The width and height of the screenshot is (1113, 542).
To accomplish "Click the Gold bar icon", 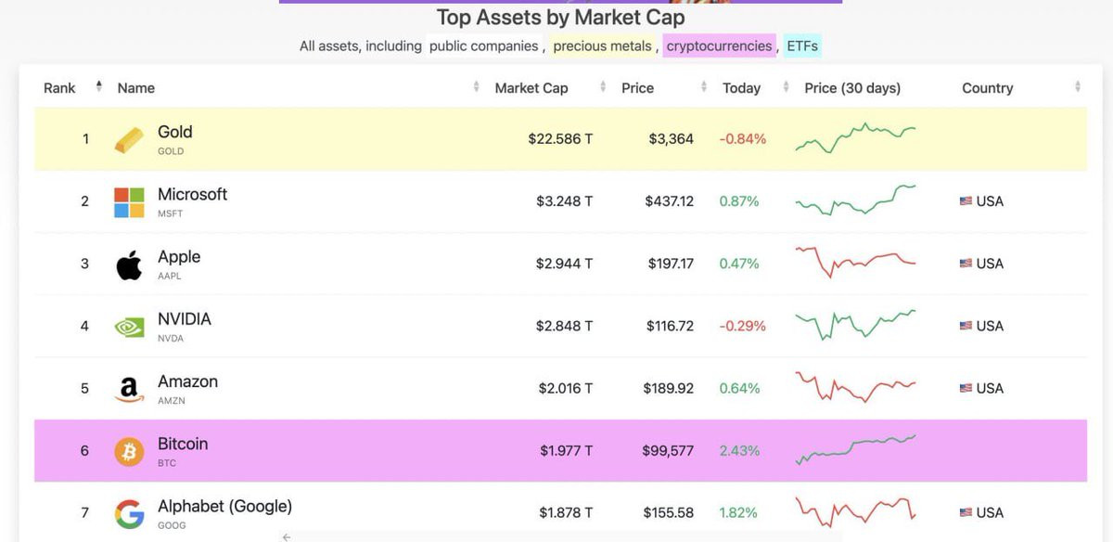I will 129,139.
